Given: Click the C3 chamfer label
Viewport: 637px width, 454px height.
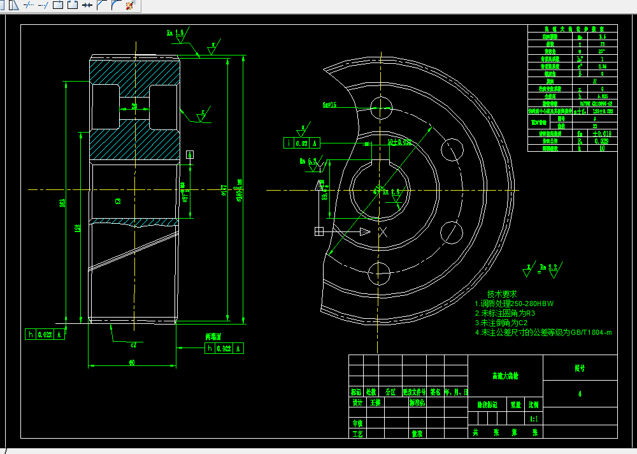Looking at the screenshot, I should coord(118,201).
